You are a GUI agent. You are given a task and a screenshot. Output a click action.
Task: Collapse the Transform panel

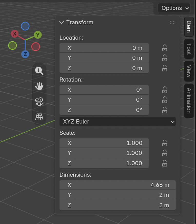62,23
